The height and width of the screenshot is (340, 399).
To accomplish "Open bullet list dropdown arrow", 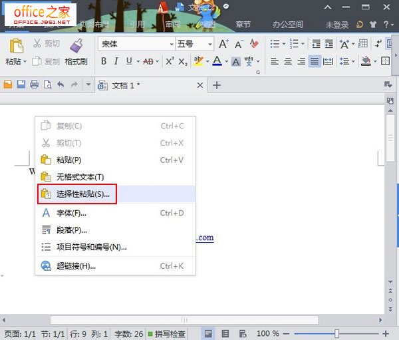I will (284, 44).
